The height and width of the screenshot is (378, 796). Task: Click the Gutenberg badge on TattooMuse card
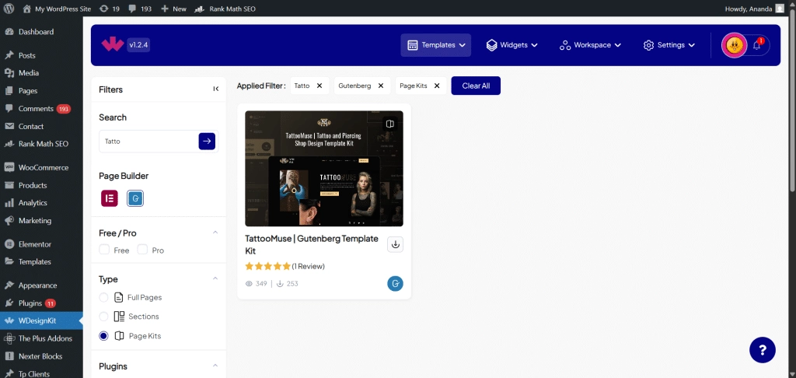(395, 283)
